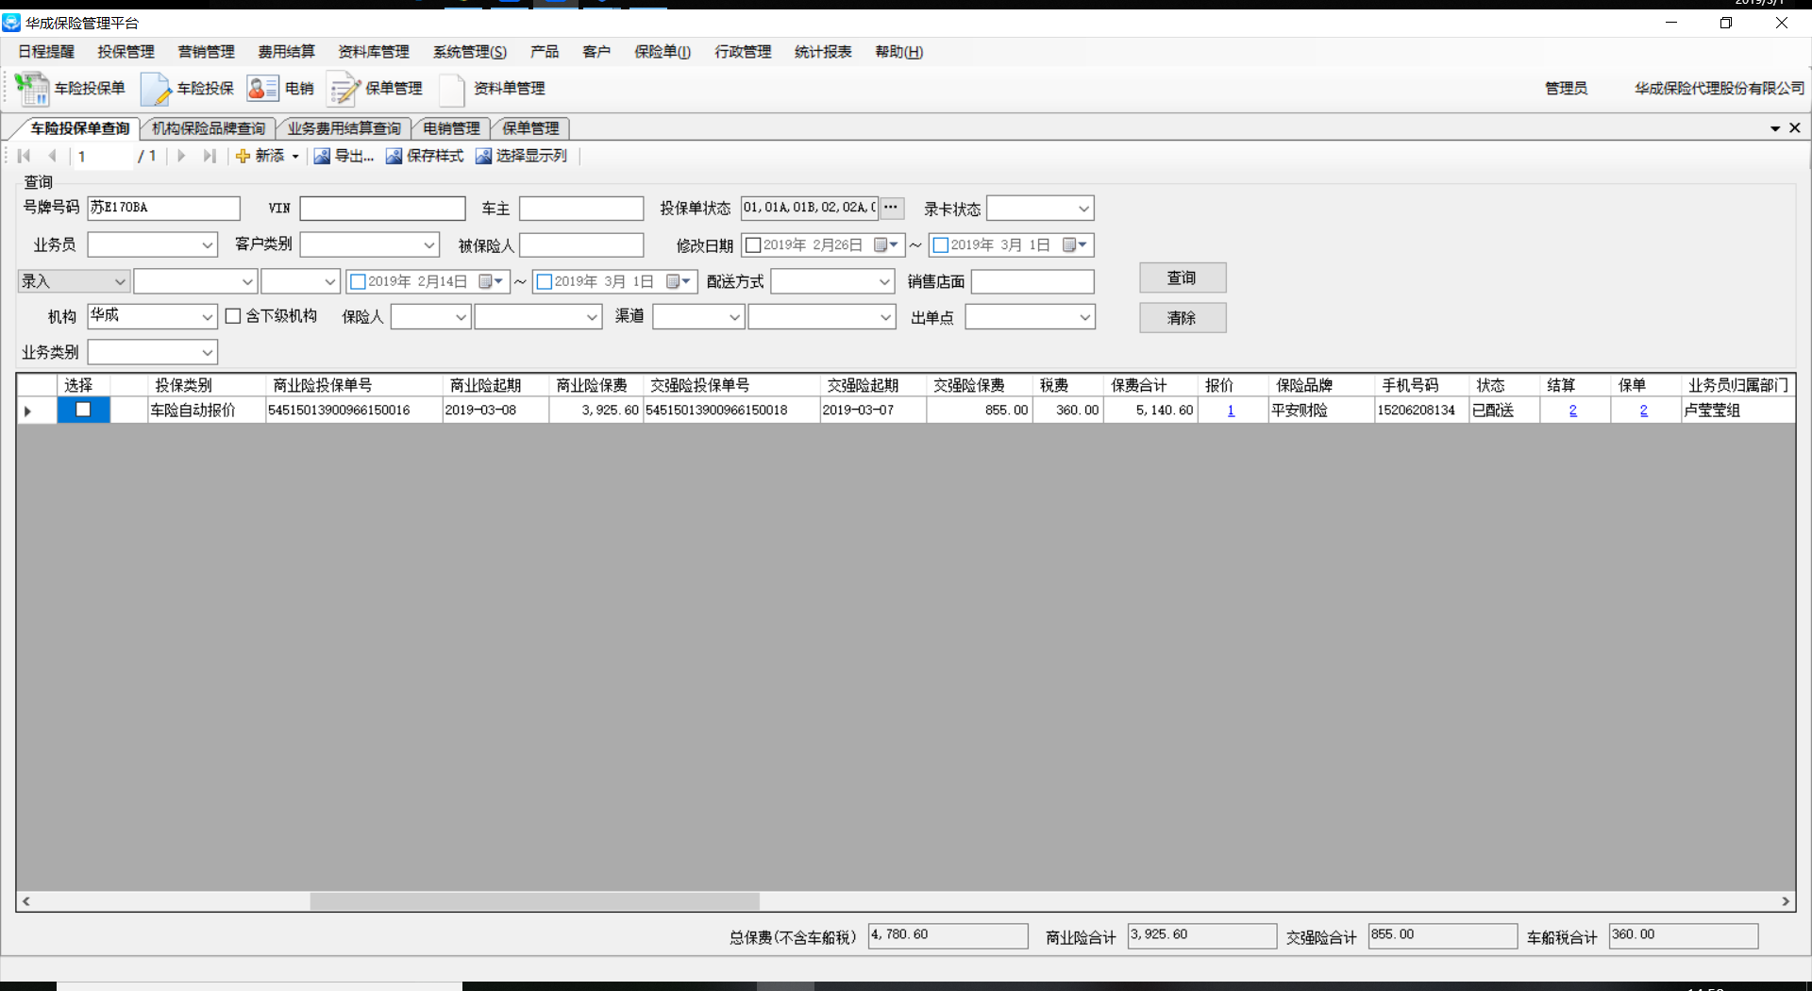Viewport: 1812px width, 991px height.
Task: Click 新添 add icon
Action: (243, 156)
